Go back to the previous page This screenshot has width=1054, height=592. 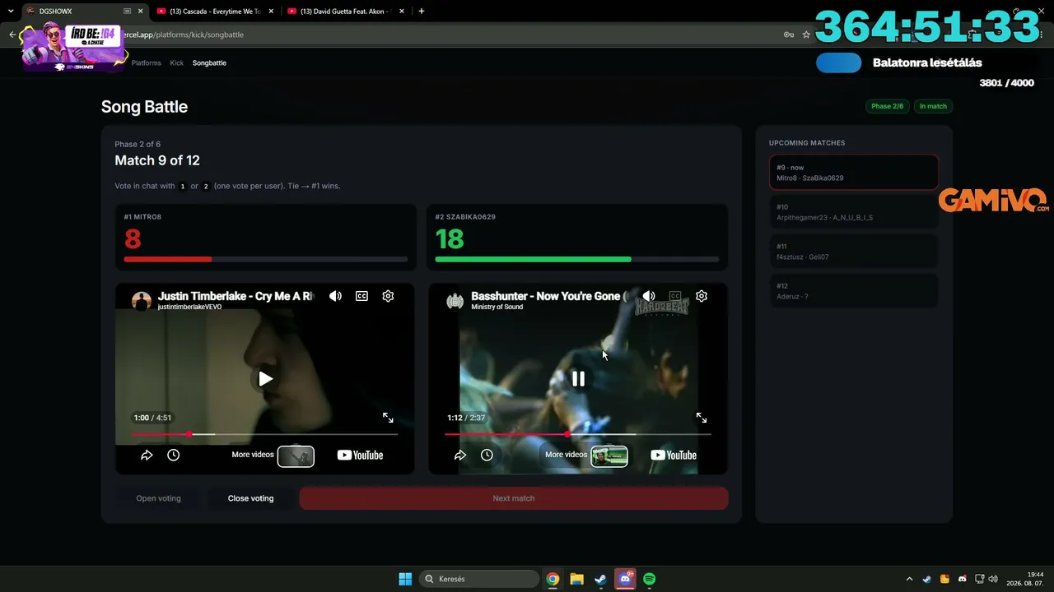pyautogui.click(x=12, y=35)
